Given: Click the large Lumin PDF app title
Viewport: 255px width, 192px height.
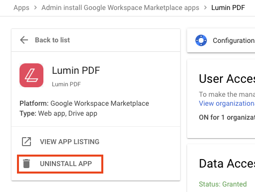Looking at the screenshot, I should tap(76, 70).
